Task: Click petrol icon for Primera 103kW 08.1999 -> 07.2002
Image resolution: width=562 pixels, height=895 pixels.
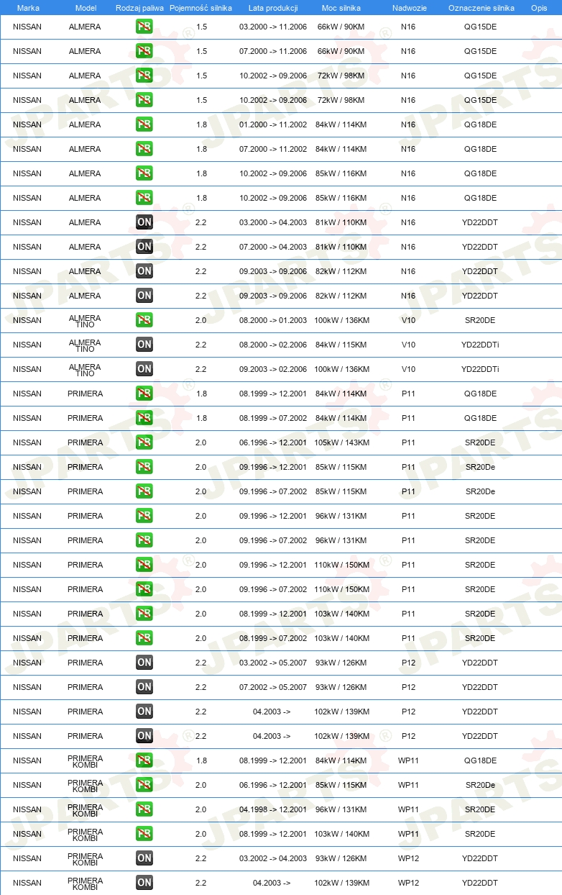Action: point(144,638)
